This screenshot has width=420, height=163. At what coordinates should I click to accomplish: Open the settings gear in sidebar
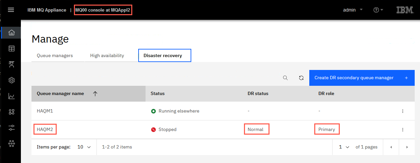(x=11, y=80)
